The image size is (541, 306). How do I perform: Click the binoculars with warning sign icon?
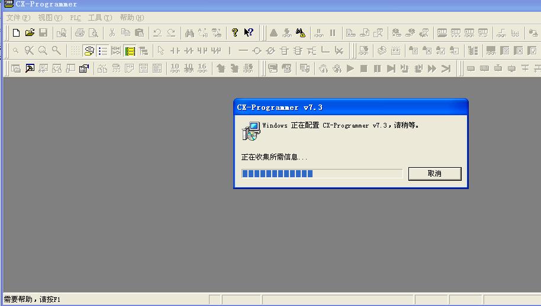coord(301,33)
